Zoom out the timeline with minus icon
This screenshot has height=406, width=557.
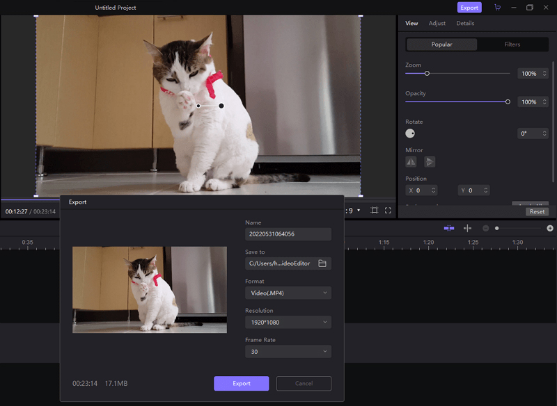485,228
